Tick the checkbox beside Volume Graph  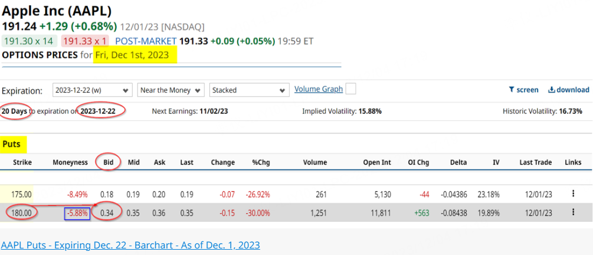(351, 89)
